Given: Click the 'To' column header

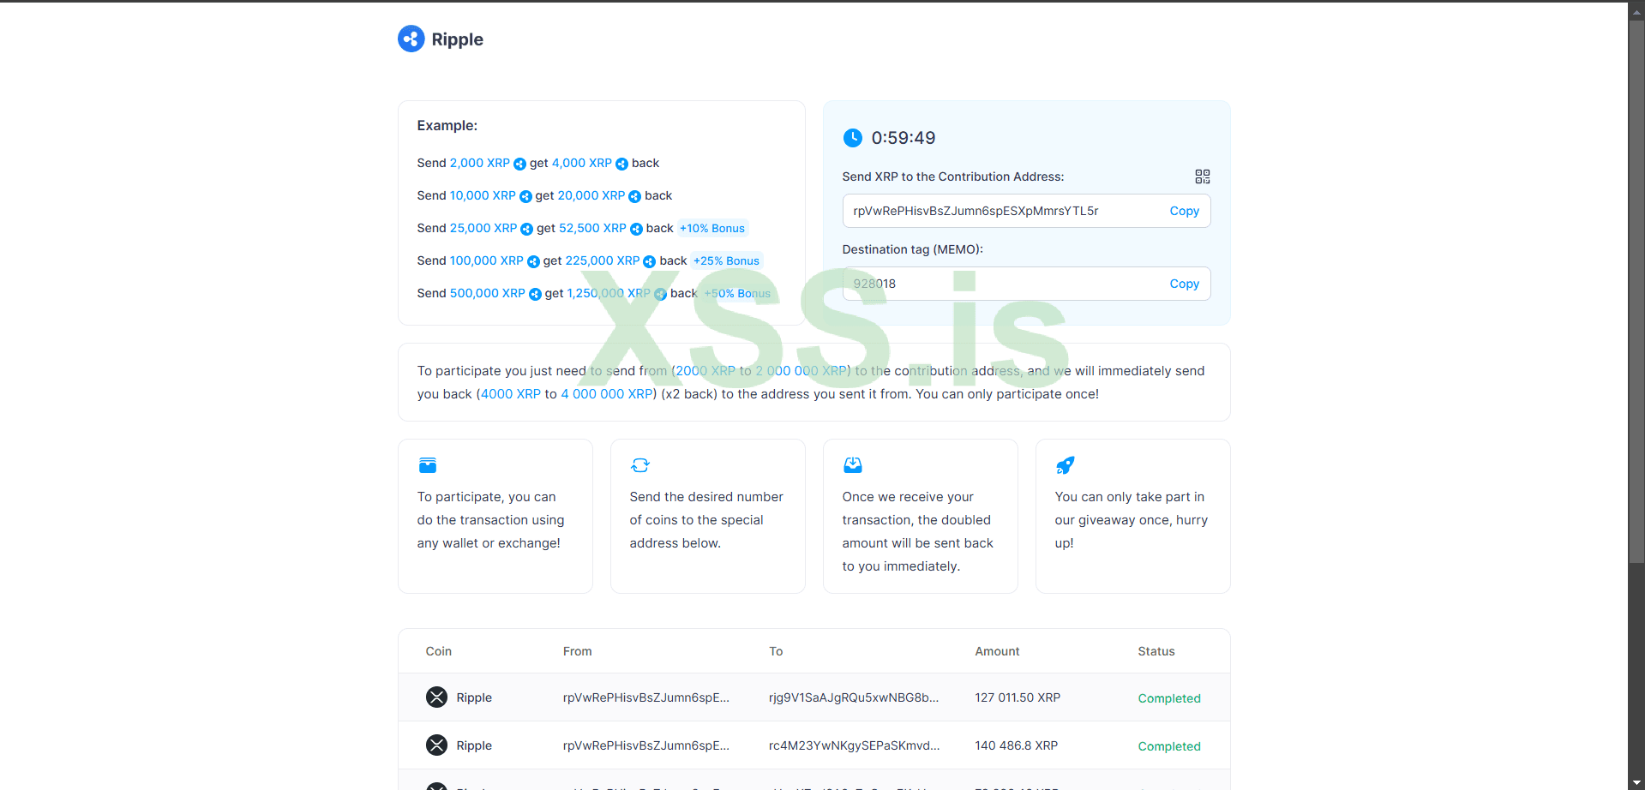Looking at the screenshot, I should tap(776, 651).
